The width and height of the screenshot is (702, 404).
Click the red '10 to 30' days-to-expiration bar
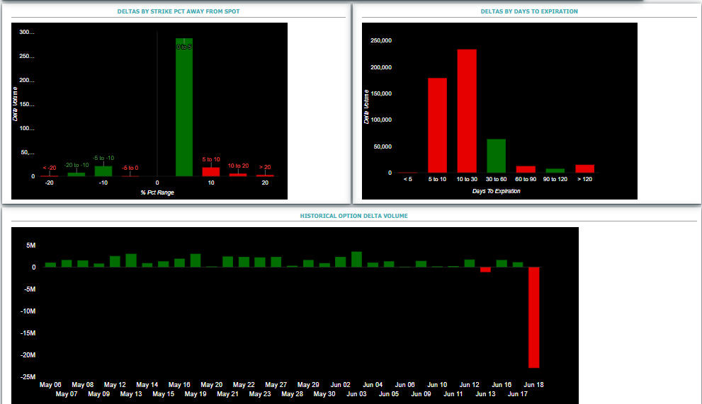click(x=467, y=111)
